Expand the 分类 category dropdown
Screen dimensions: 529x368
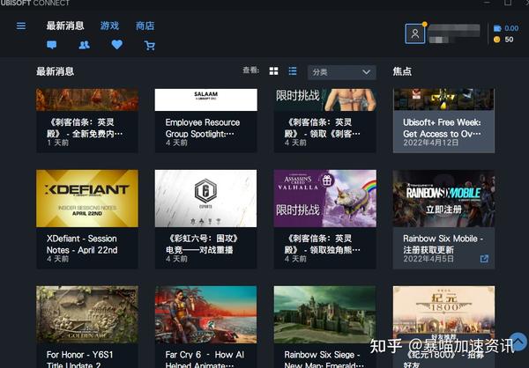(341, 72)
